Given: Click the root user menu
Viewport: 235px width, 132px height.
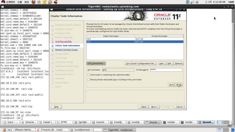Looking at the screenshot, I should tap(231, 2).
